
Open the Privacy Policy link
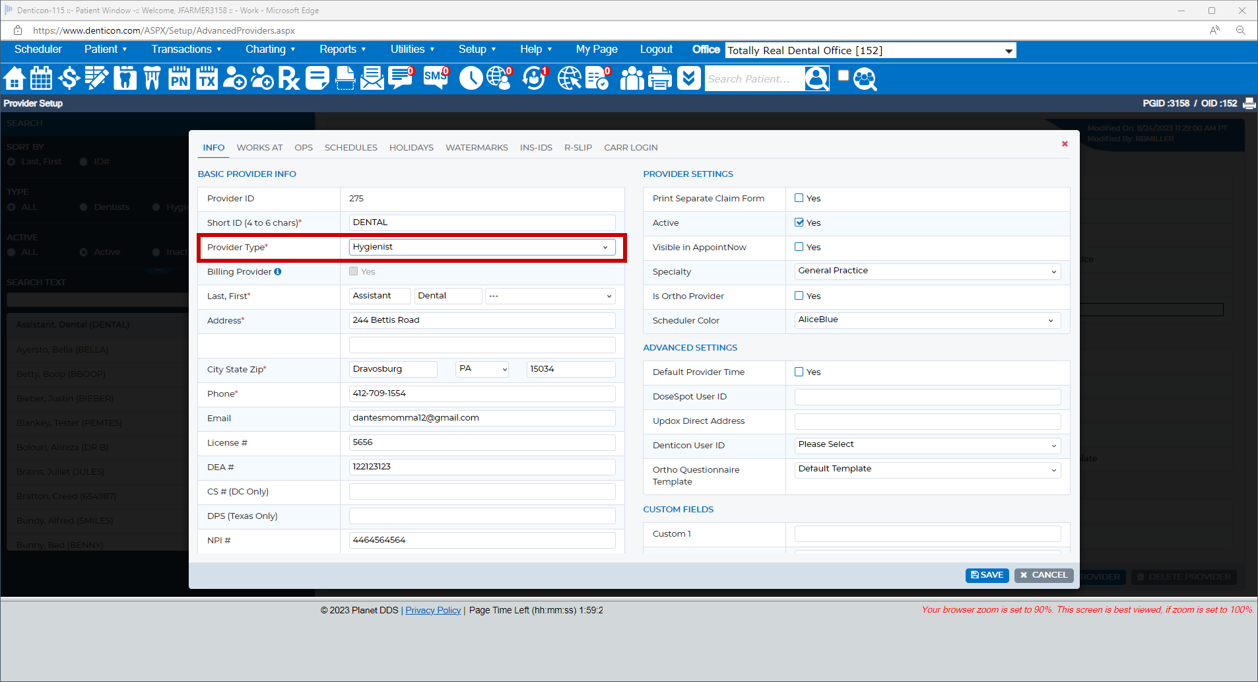pyautogui.click(x=433, y=610)
